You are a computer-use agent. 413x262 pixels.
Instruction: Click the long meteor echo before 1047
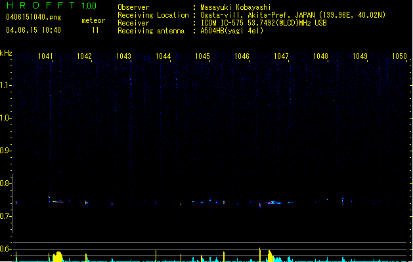click(274, 202)
